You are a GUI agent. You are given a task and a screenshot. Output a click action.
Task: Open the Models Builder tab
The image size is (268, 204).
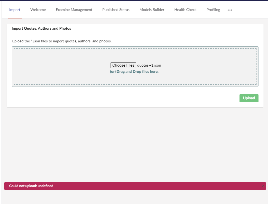tap(152, 10)
